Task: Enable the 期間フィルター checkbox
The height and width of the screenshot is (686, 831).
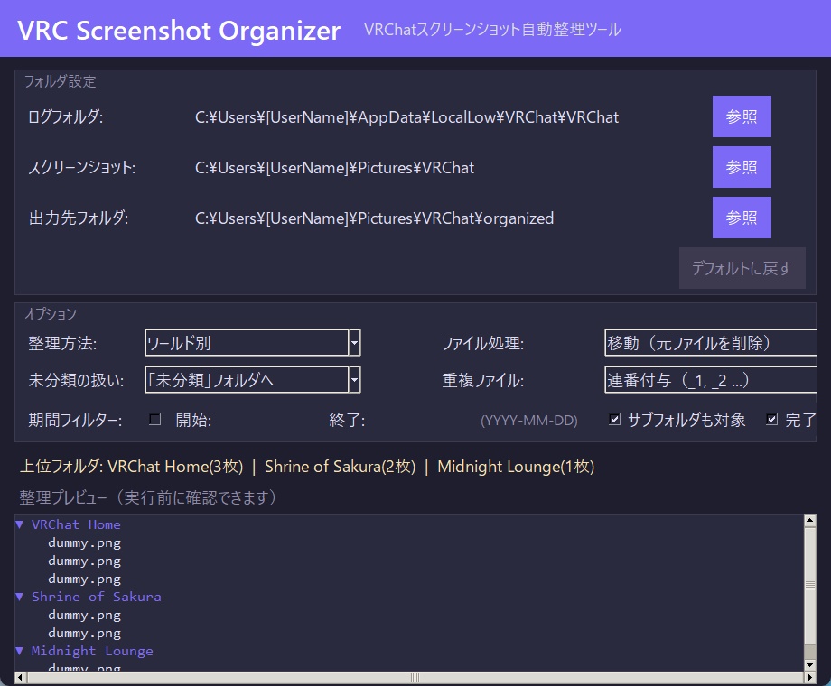Action: click(153, 419)
